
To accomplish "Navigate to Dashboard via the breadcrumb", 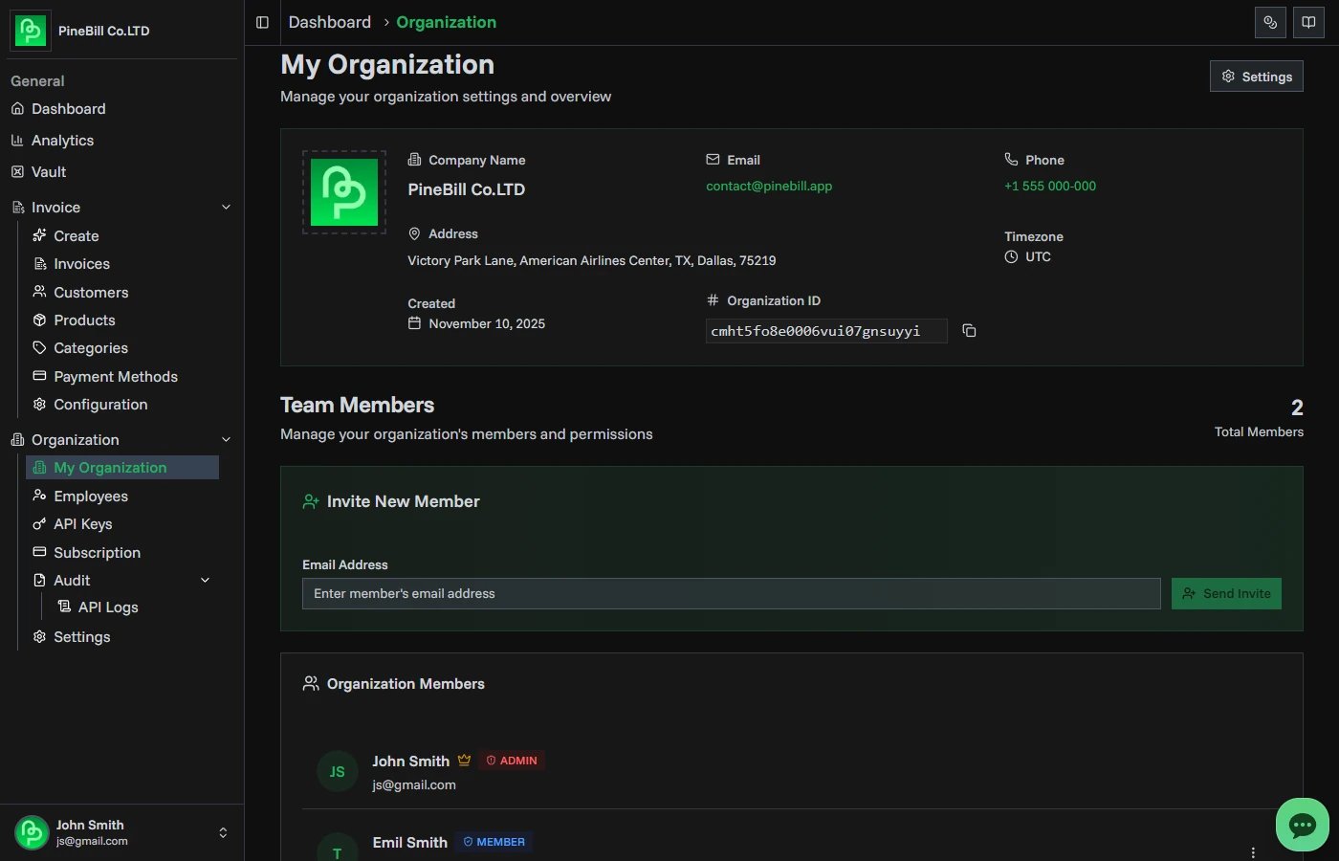I will click(329, 22).
